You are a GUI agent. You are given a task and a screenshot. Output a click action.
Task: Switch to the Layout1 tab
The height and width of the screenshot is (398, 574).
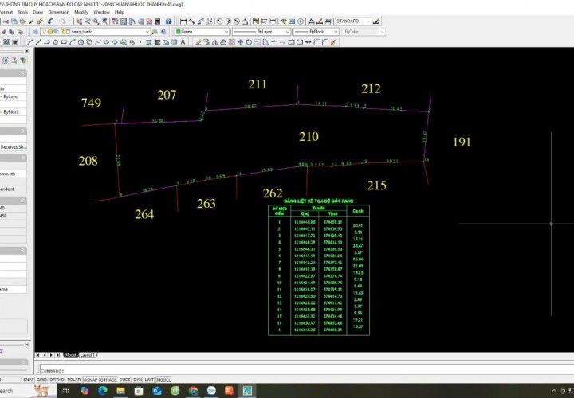pyautogui.click(x=88, y=354)
